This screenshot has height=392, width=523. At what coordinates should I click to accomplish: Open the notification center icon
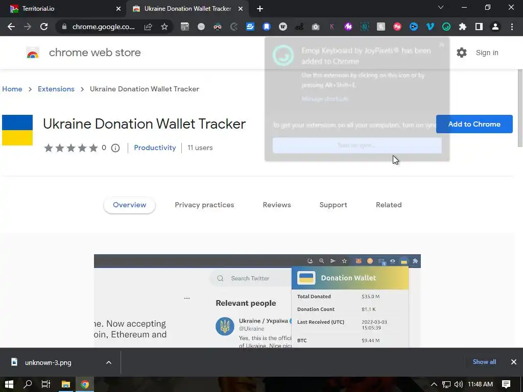tap(506, 384)
